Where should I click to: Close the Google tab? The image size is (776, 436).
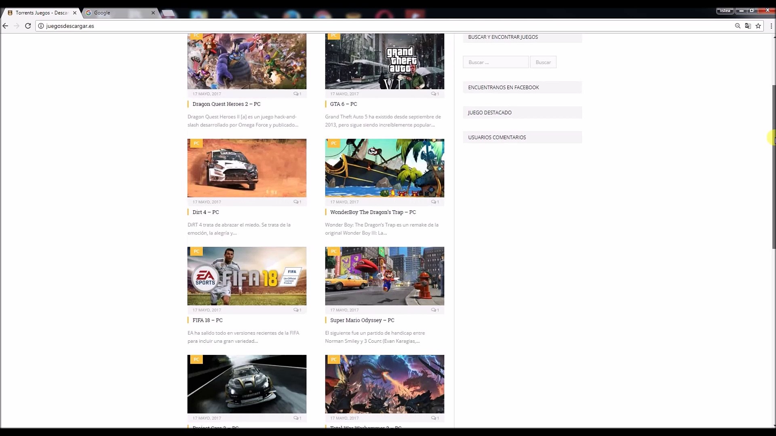pos(153,13)
